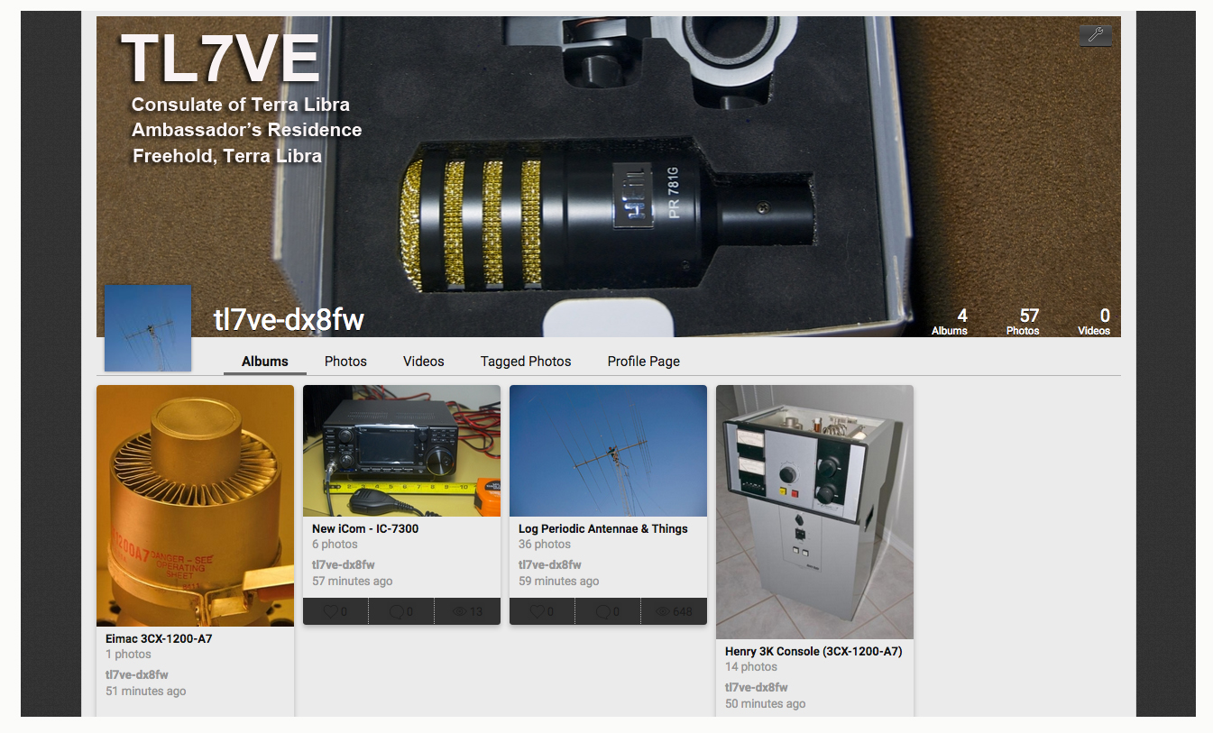Click the views eye icon showing 648
The image size is (1213, 733).
click(667, 611)
